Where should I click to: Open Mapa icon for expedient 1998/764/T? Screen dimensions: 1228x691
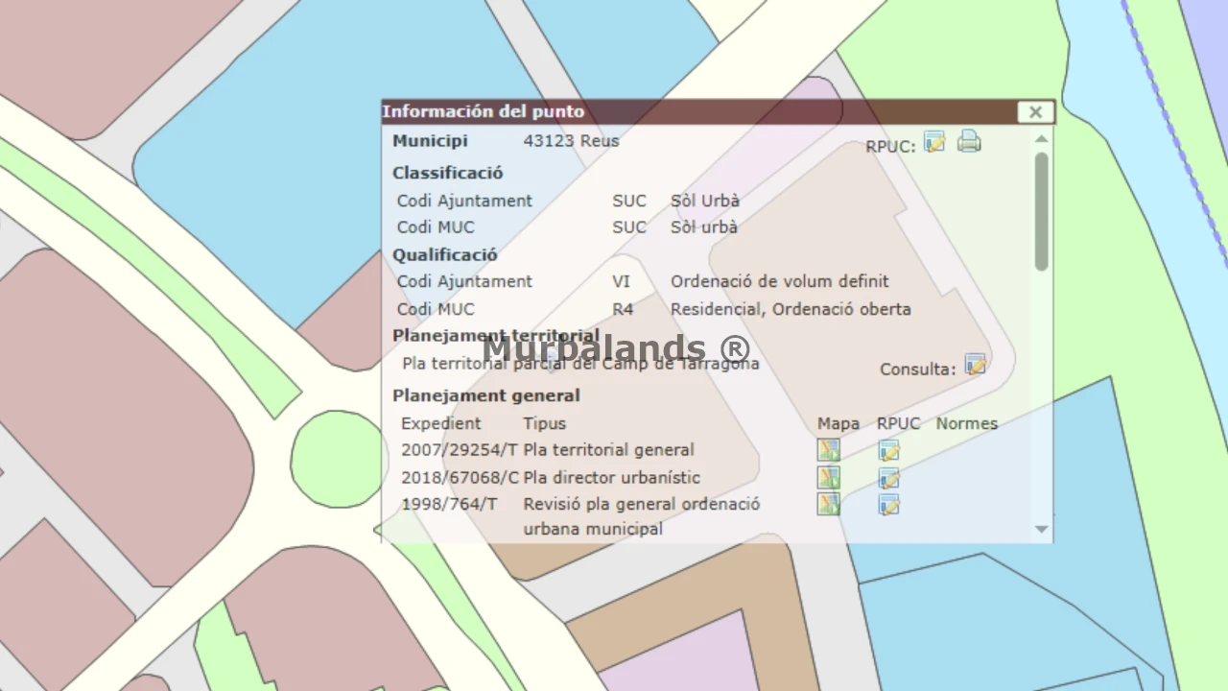pyautogui.click(x=828, y=504)
